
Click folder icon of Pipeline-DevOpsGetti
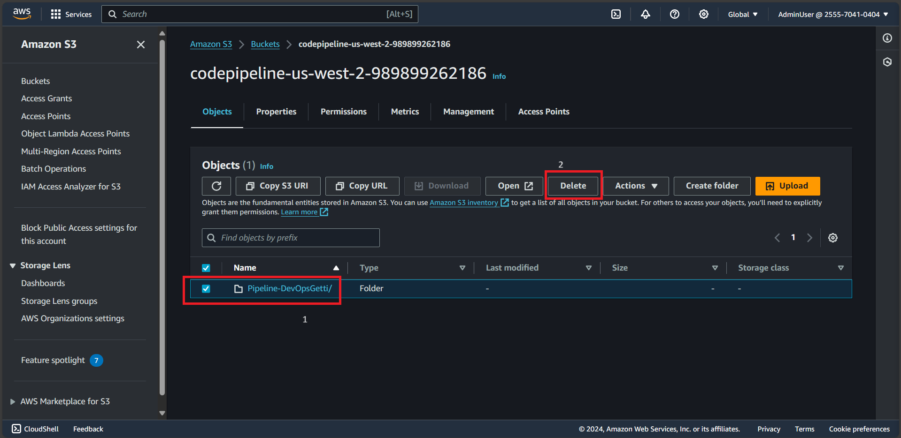(239, 289)
